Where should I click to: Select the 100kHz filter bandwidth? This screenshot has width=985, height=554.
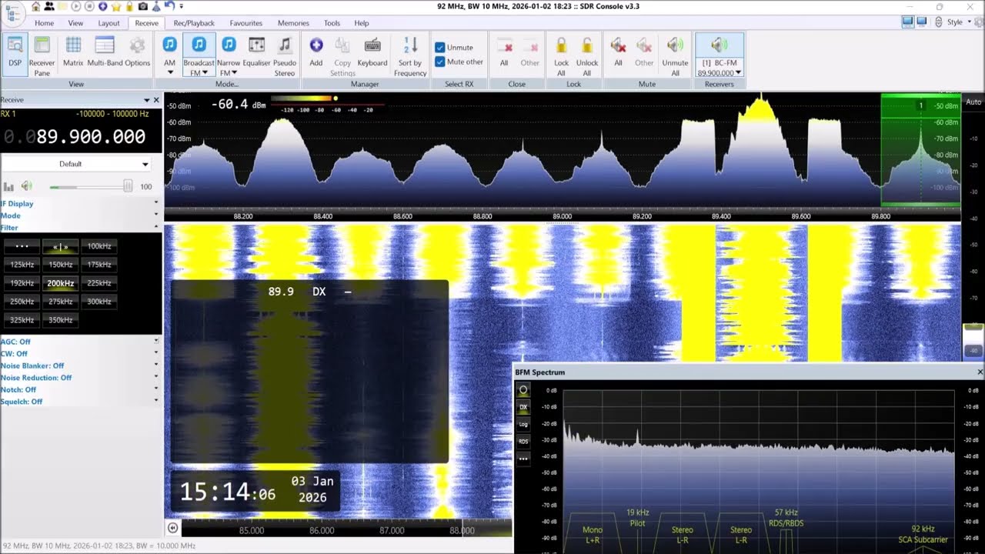99,246
